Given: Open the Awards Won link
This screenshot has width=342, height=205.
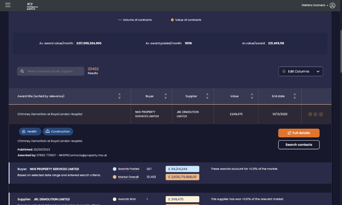Looking at the screenshot, I should (x=127, y=199).
